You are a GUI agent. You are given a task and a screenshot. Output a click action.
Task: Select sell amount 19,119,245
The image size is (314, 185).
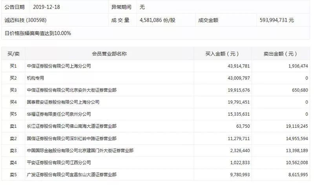[x=297, y=126]
